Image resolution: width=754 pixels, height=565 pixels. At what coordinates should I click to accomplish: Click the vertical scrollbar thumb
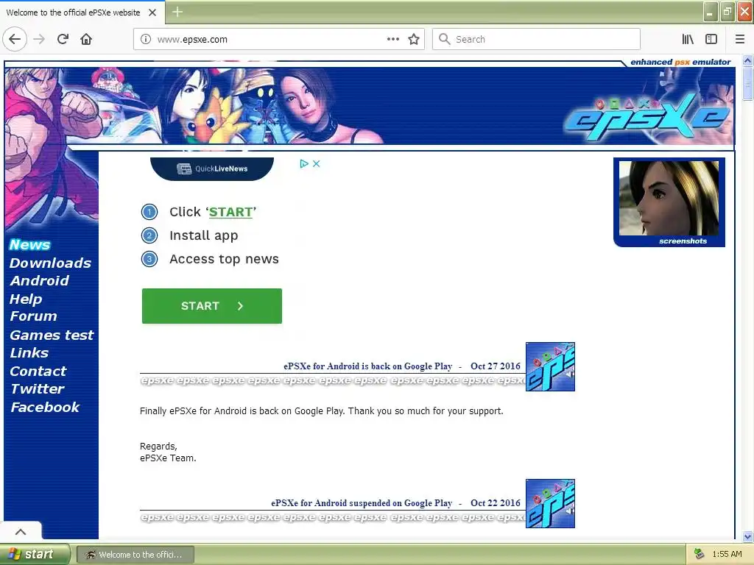pos(747,84)
